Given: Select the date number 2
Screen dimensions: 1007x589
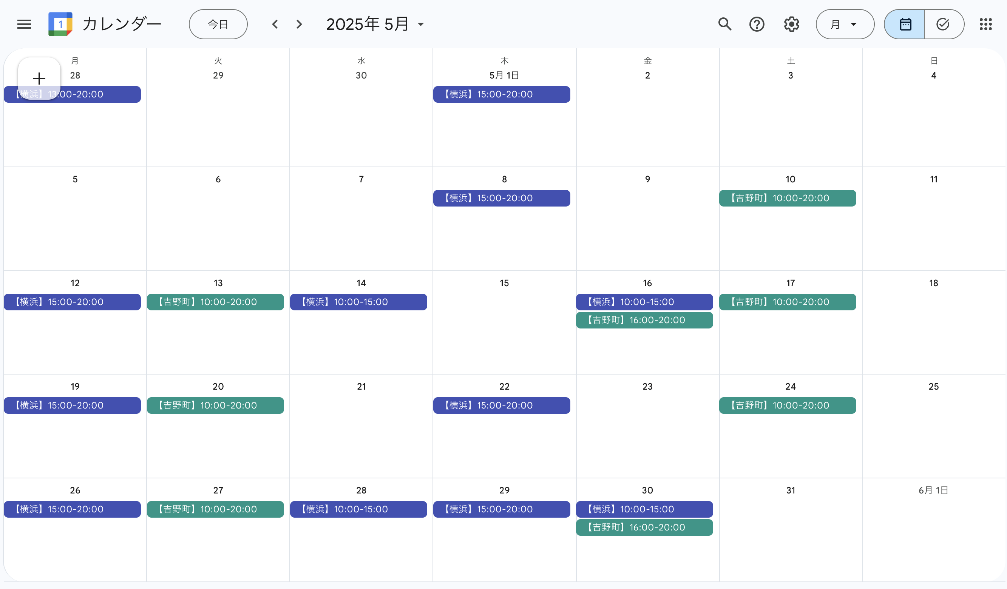Looking at the screenshot, I should (647, 76).
